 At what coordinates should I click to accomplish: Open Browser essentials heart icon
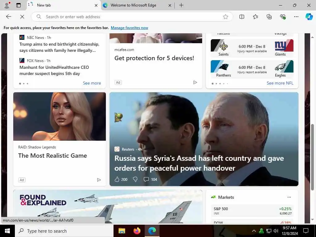283,17
